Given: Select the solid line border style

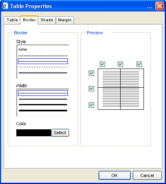Looking at the screenshot, I should 43,61.
